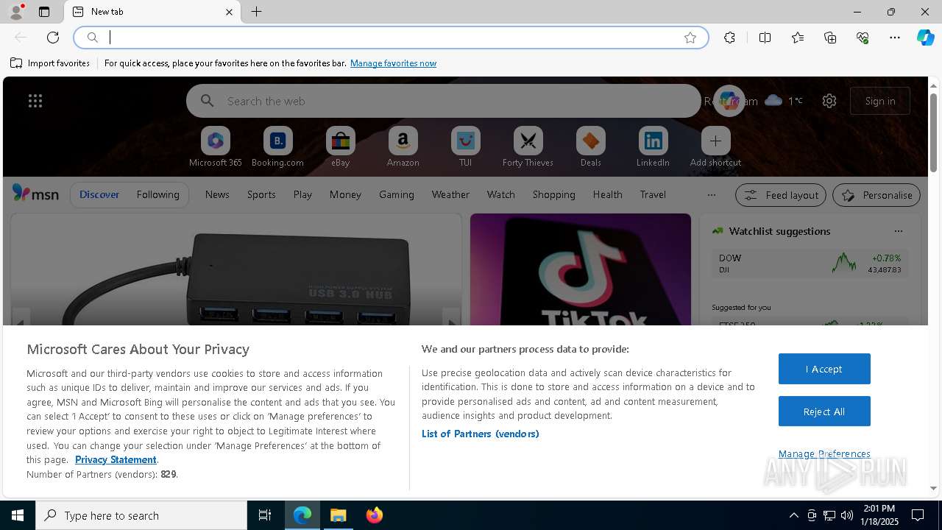Viewport: 942px width, 530px height.
Task: Open the Collections icon
Action: click(x=830, y=38)
